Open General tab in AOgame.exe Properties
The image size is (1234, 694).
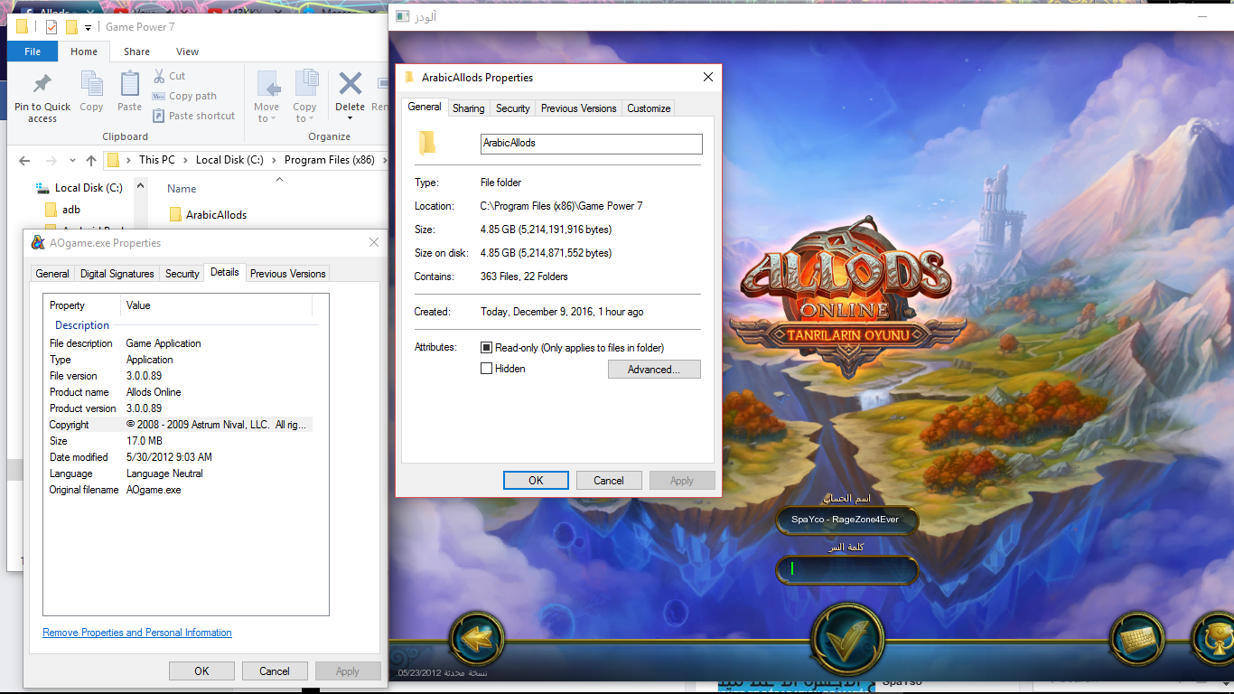point(52,274)
